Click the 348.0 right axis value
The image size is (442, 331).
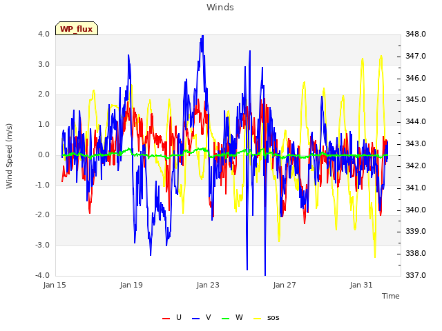point(416,34)
